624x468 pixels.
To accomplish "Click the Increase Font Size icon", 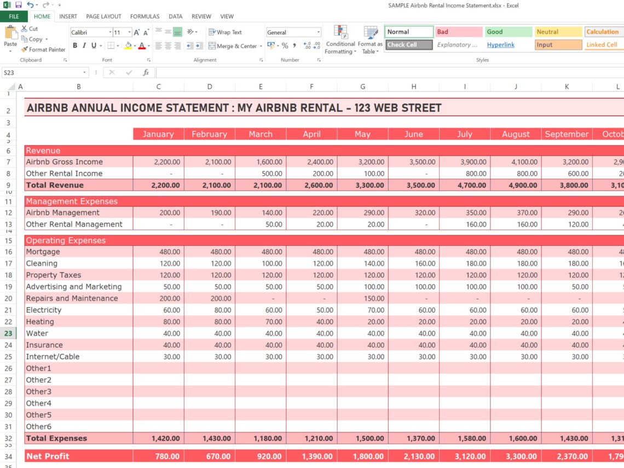I will [136, 32].
